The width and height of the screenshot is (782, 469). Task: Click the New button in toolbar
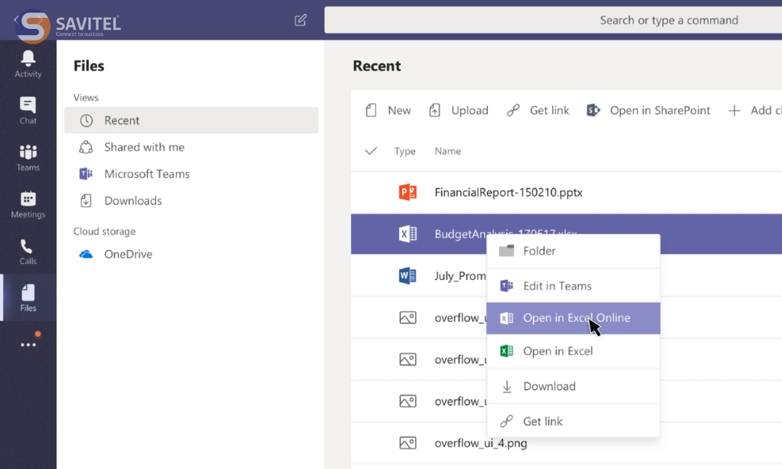point(389,110)
